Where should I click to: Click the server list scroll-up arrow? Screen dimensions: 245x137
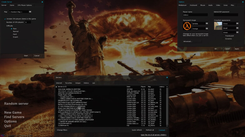(167, 87)
